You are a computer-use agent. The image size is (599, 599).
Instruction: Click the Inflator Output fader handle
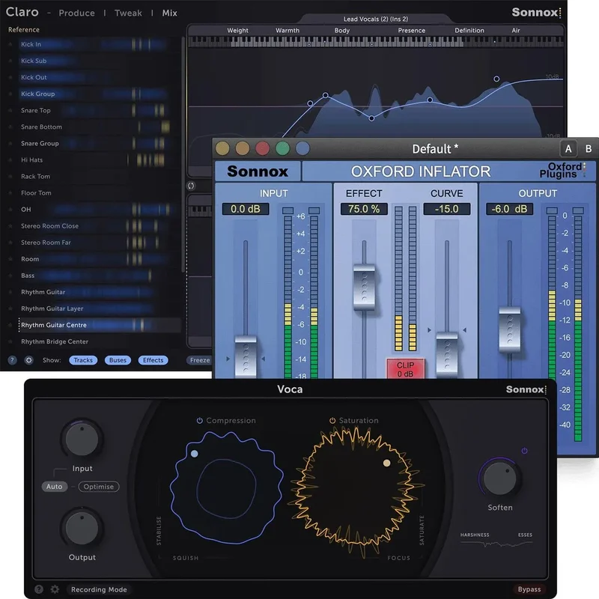tap(510, 329)
